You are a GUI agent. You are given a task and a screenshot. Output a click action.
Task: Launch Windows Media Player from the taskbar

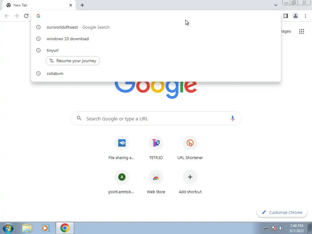[45, 228]
